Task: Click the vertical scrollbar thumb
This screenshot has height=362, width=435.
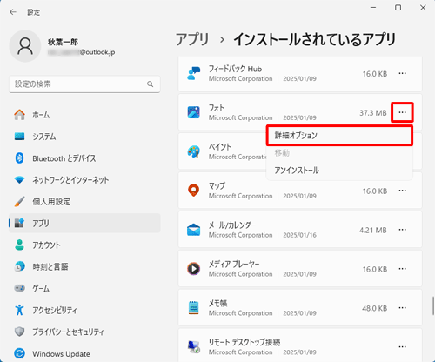Action: (x=432, y=305)
